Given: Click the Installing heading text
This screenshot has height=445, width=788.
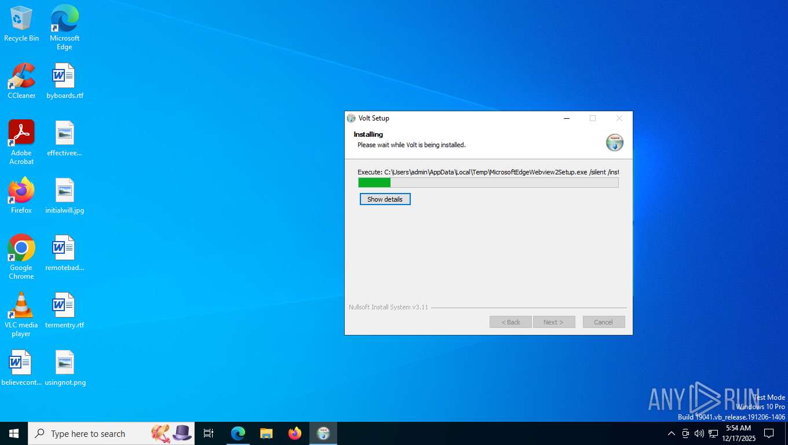Looking at the screenshot, I should (369, 134).
